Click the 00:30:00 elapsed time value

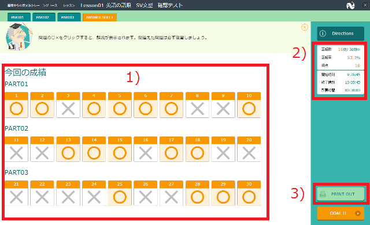pos(353,90)
